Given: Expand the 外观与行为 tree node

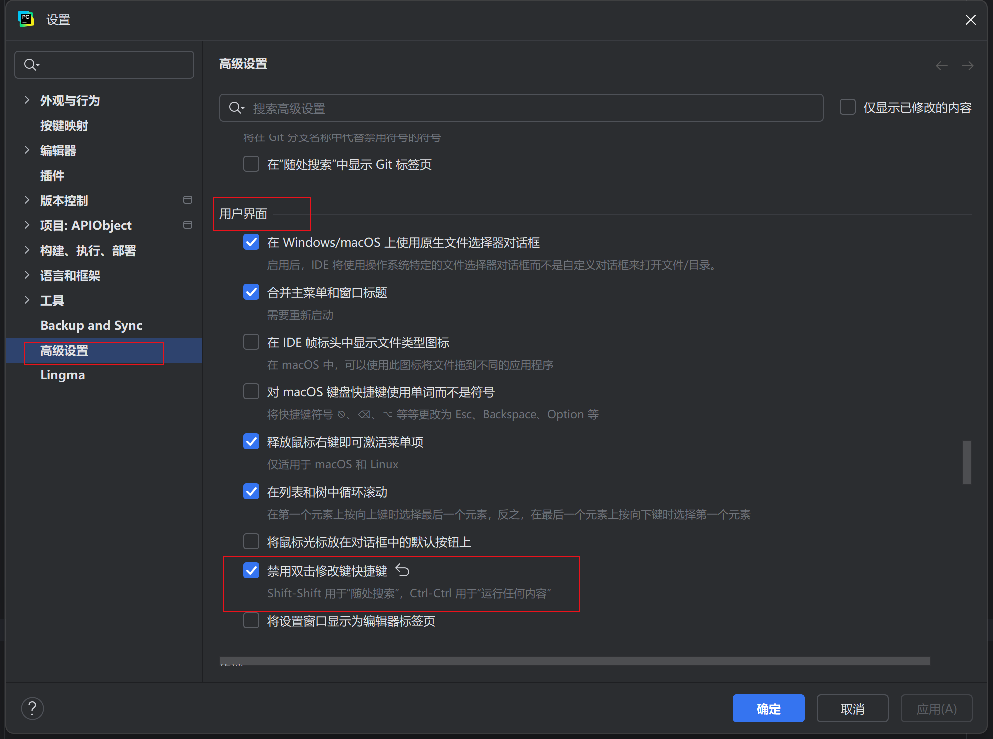Looking at the screenshot, I should pos(27,100).
